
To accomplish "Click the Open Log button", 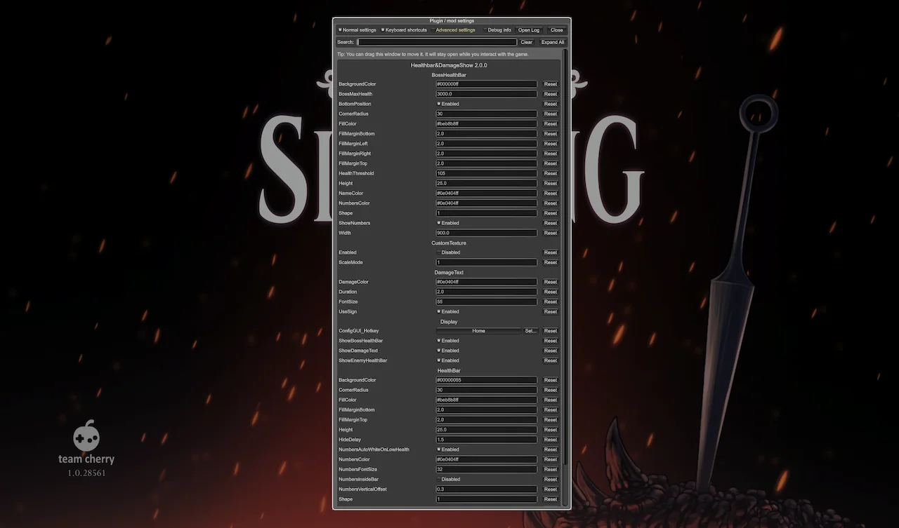I will (x=529, y=30).
